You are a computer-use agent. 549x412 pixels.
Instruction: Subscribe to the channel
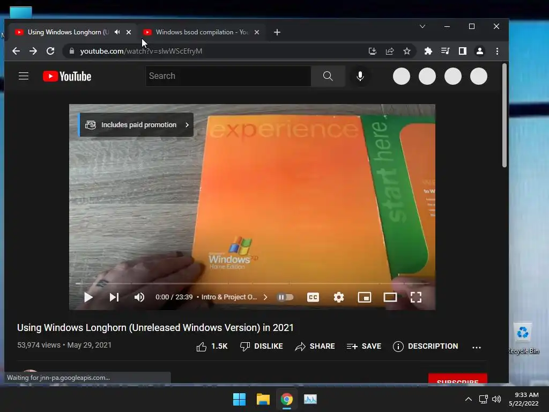point(458,379)
